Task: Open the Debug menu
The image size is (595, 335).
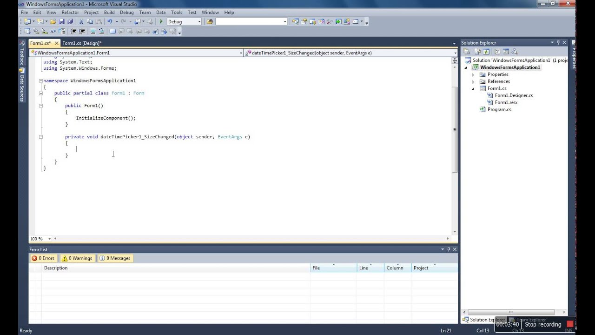Action: click(126, 13)
